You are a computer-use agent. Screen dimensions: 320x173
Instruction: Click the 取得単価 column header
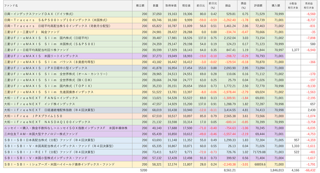(171, 6)
